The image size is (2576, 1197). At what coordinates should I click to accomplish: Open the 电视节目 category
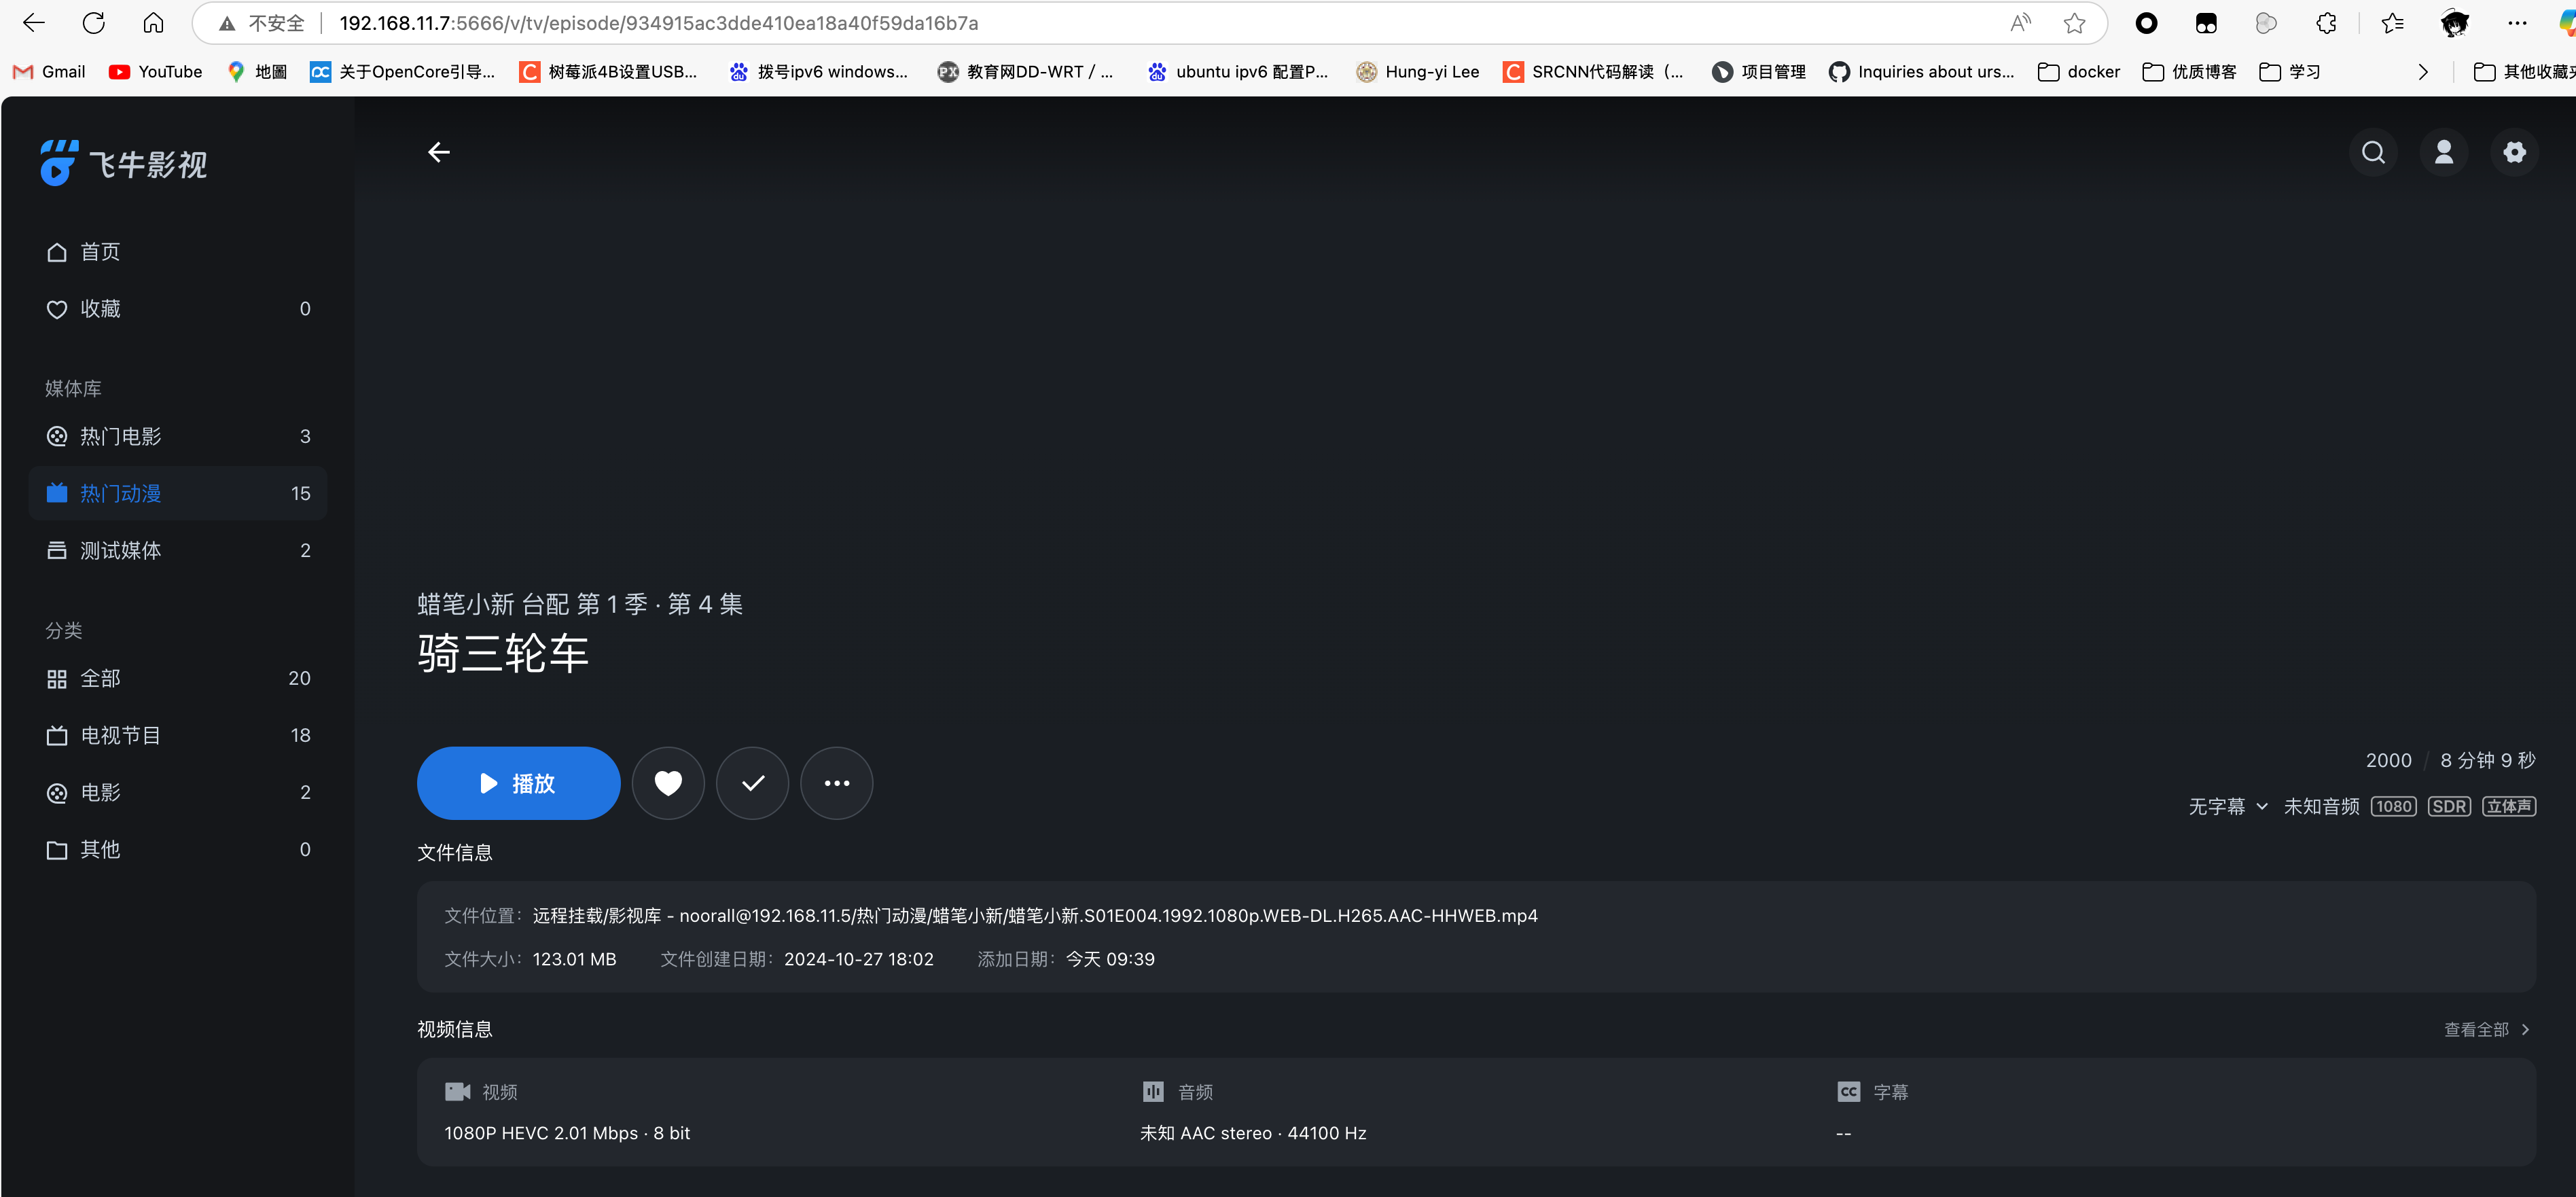[178, 735]
